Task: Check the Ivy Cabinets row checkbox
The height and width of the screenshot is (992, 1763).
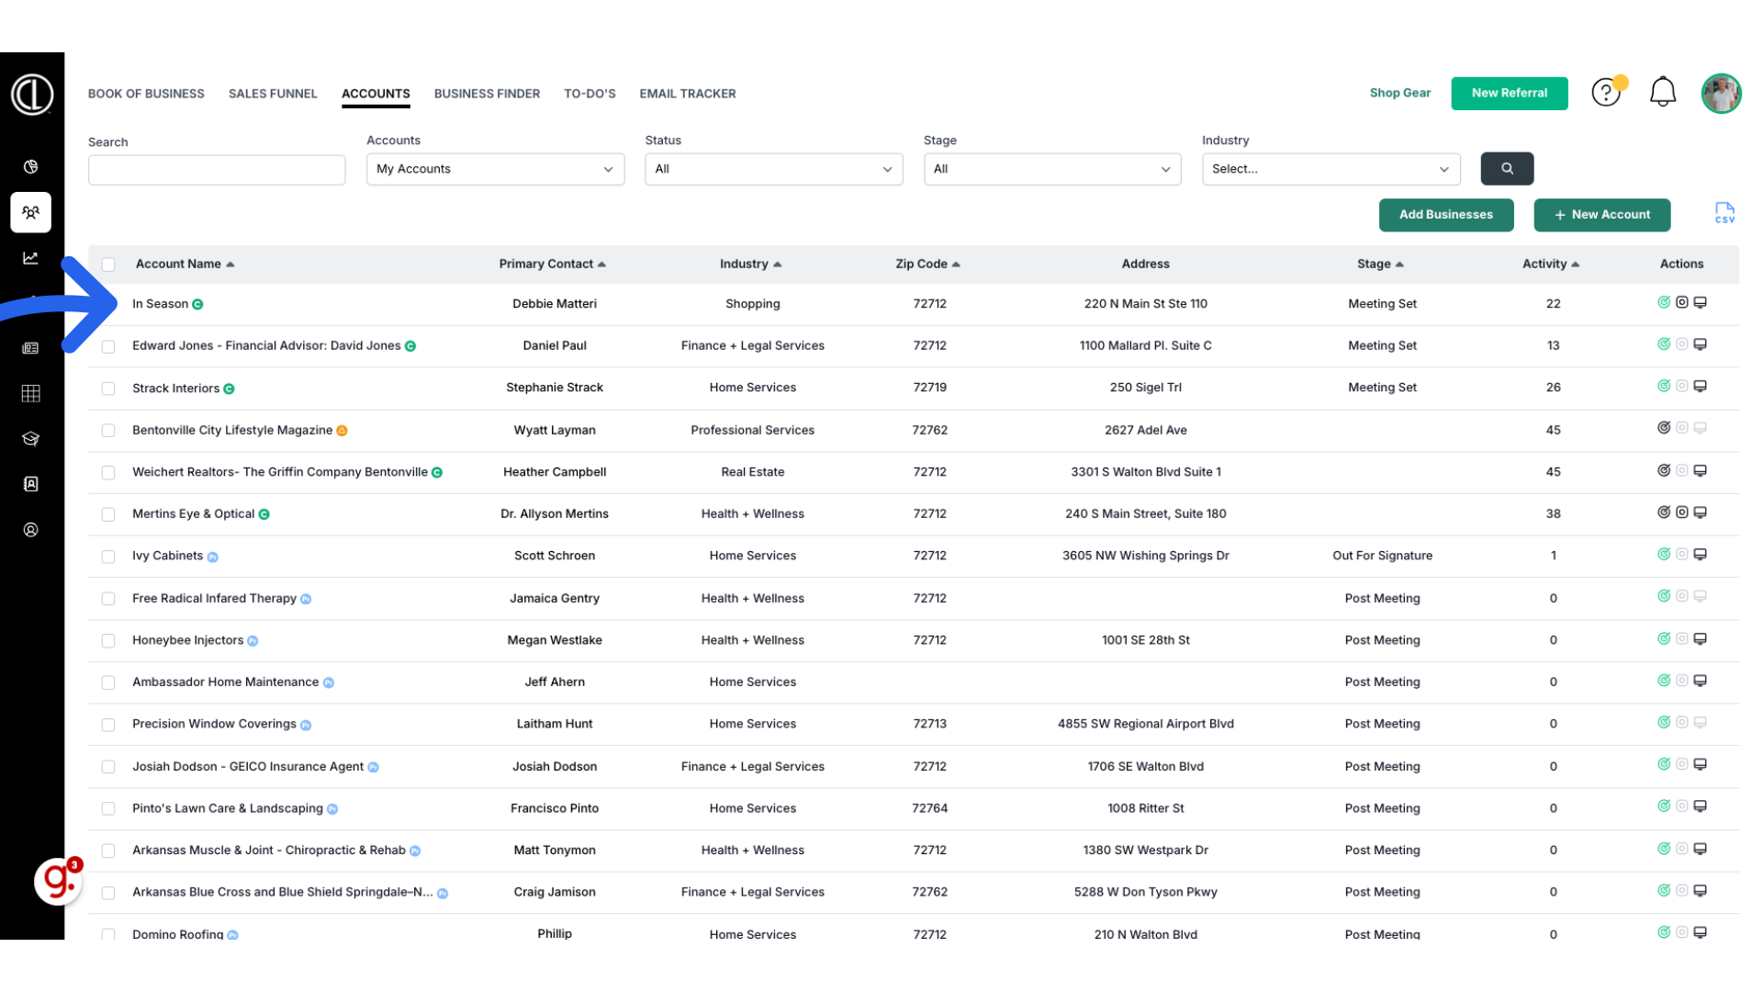Action: tap(108, 557)
